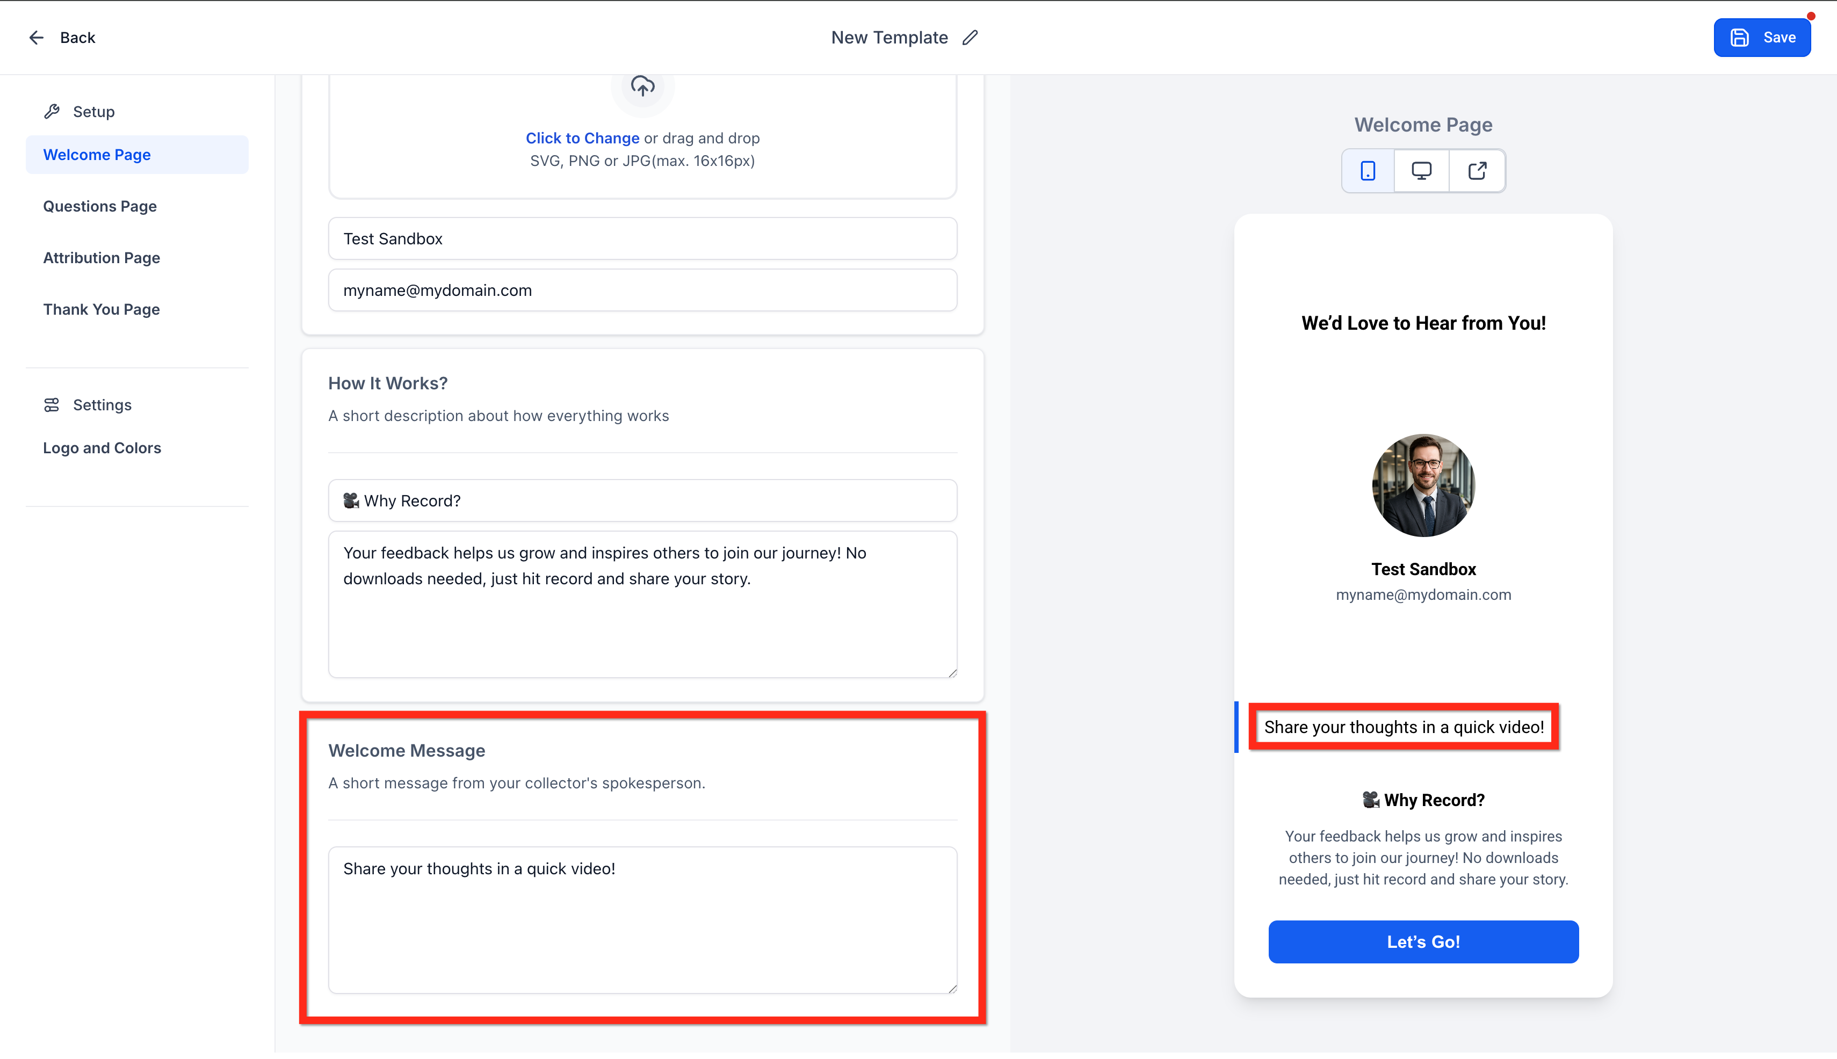Screen dimensions: 1837x1059
Task: Save the template
Action: 1762,38
